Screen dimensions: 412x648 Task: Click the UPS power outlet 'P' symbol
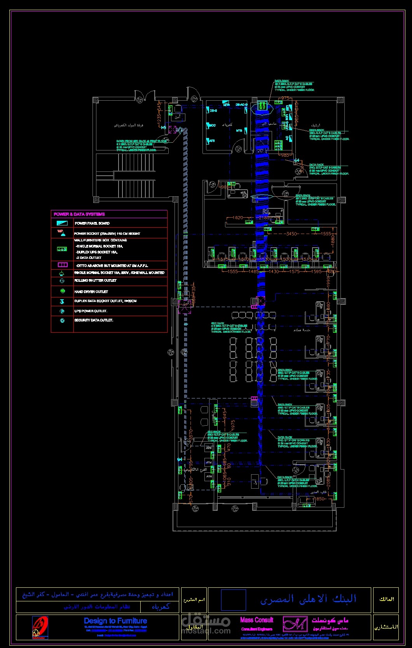62,311
